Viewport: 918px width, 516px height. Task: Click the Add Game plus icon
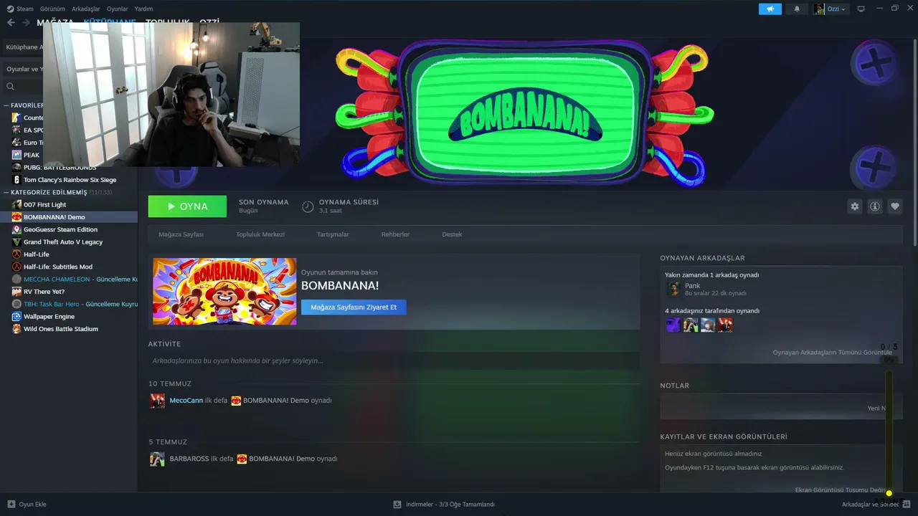(x=11, y=505)
